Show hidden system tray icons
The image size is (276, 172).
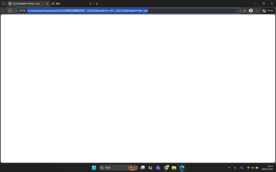229,168
